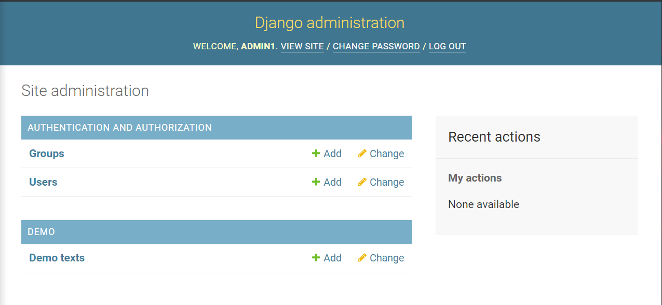Click the Add link next to Users
This screenshot has height=305, width=662.
[331, 182]
